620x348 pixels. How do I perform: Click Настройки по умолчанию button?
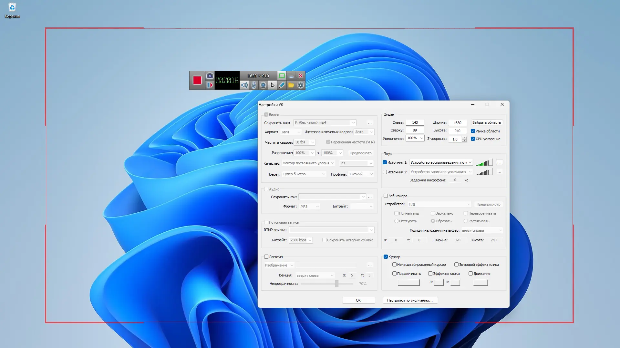click(x=410, y=300)
